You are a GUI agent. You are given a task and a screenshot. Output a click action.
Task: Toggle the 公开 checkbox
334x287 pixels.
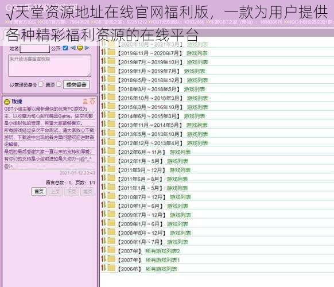[x=65, y=48]
